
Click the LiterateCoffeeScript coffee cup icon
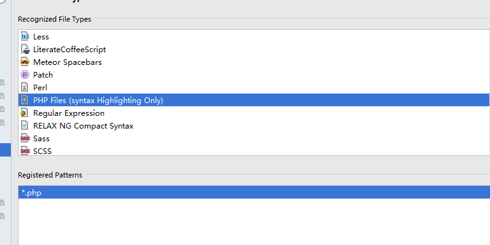tap(25, 49)
